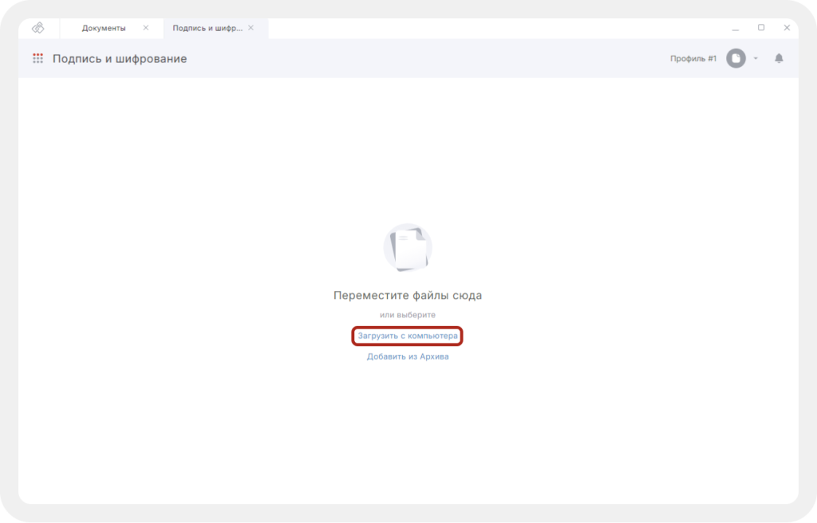Expand the profile dropdown arrow
The height and width of the screenshot is (523, 817).
click(x=756, y=58)
